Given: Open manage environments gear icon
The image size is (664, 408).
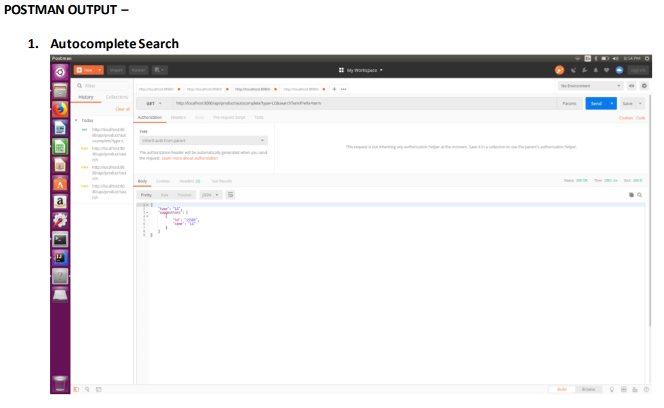Looking at the screenshot, I should 644,86.
